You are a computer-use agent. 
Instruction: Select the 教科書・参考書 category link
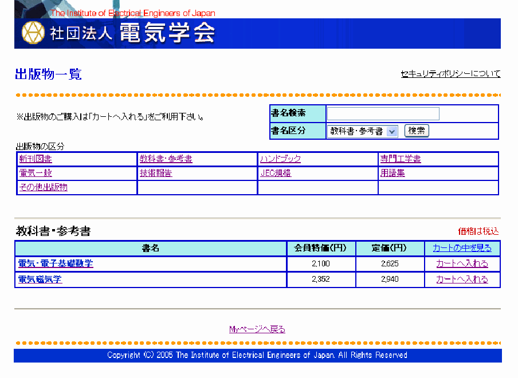tap(166, 159)
